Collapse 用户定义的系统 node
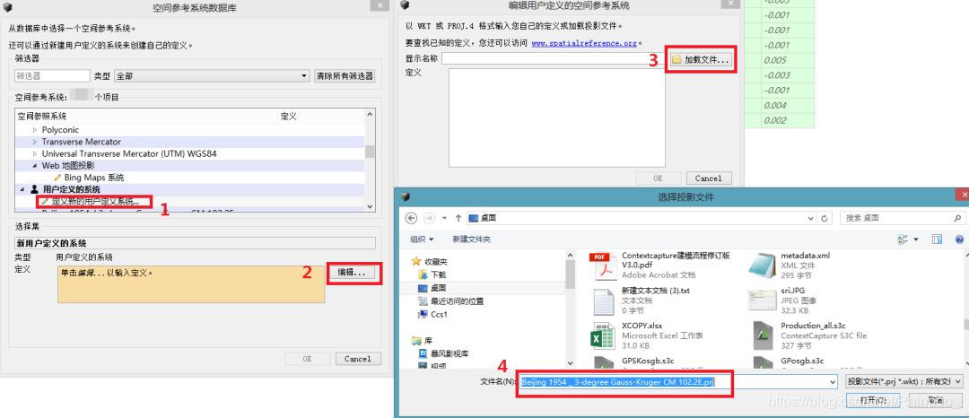Image resolution: width=969 pixels, height=418 pixels. point(23,189)
